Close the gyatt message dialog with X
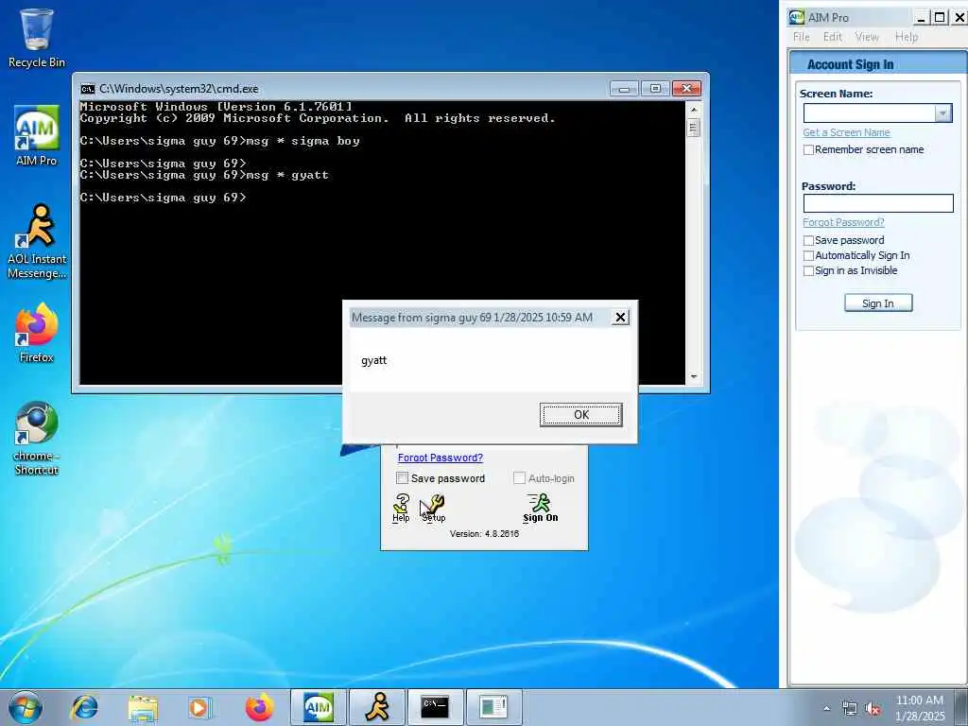Viewport: 968px width, 726px height. (x=620, y=318)
